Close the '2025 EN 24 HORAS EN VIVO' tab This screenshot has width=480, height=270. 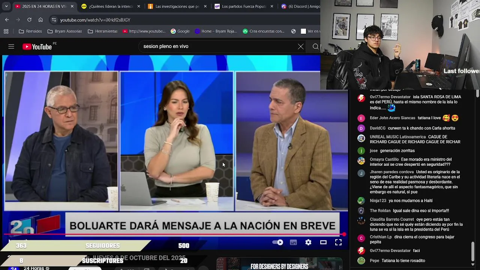72,6
